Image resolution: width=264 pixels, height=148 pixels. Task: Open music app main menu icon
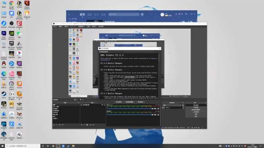(182, 14)
